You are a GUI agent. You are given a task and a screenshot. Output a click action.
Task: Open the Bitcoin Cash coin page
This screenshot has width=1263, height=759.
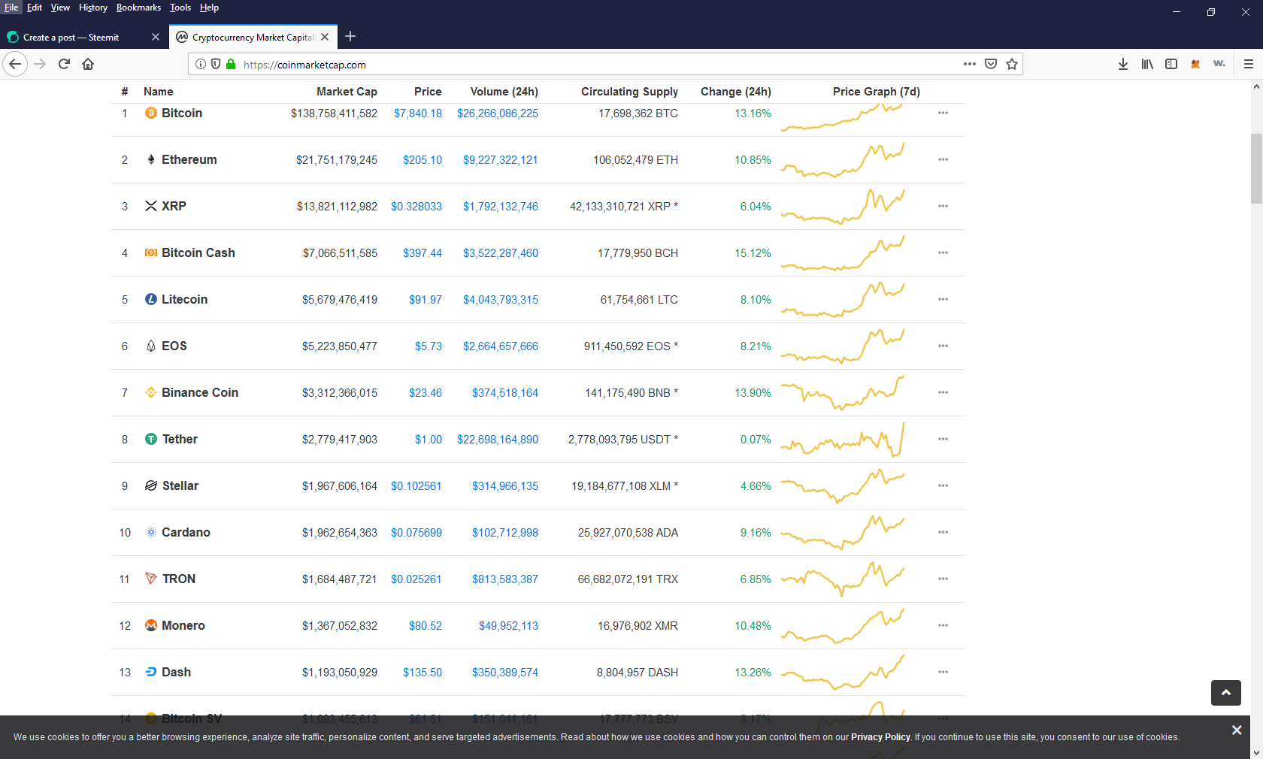[x=198, y=252]
